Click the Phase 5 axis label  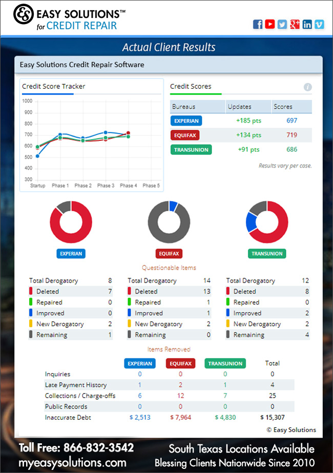[x=151, y=186]
